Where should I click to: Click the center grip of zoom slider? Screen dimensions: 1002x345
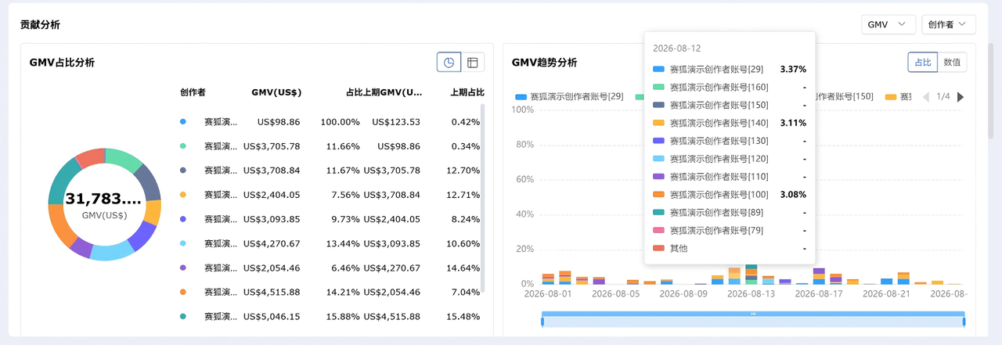(753, 313)
